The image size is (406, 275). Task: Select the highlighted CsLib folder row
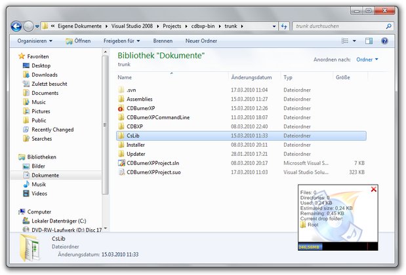(x=241, y=136)
